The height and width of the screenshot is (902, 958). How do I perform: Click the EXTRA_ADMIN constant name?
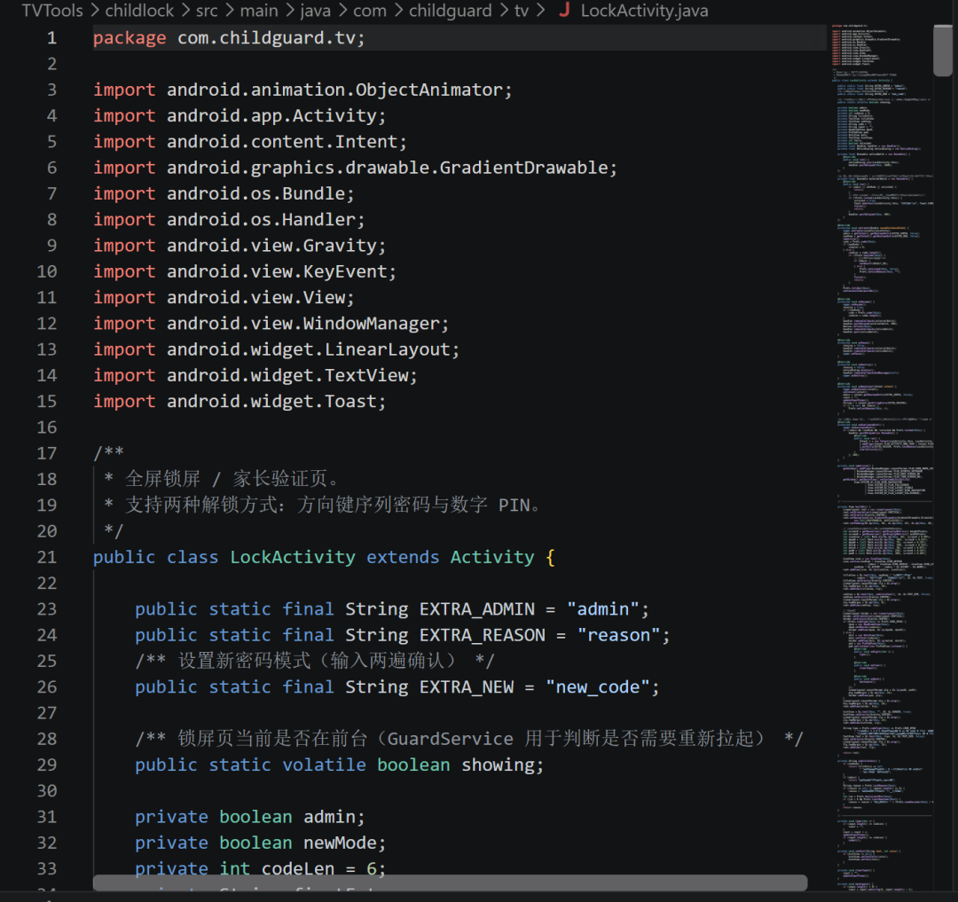tap(476, 608)
